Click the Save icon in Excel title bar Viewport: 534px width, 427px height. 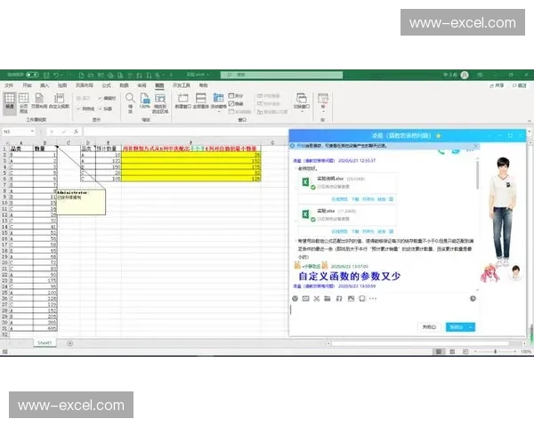46,75
